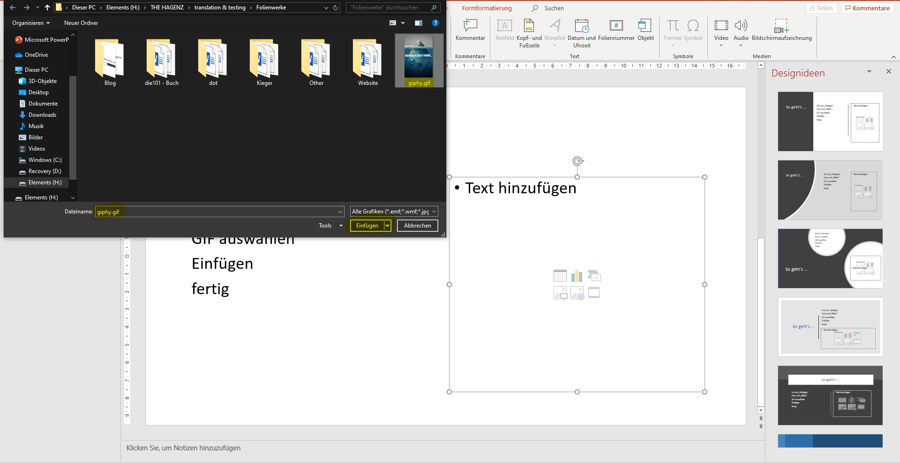900x463 pixels.
Task: Open the Website folder
Action: pyautogui.click(x=368, y=63)
